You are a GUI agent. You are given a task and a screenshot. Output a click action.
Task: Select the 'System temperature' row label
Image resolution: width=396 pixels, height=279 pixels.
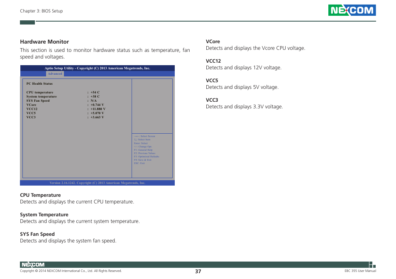click(42, 96)
